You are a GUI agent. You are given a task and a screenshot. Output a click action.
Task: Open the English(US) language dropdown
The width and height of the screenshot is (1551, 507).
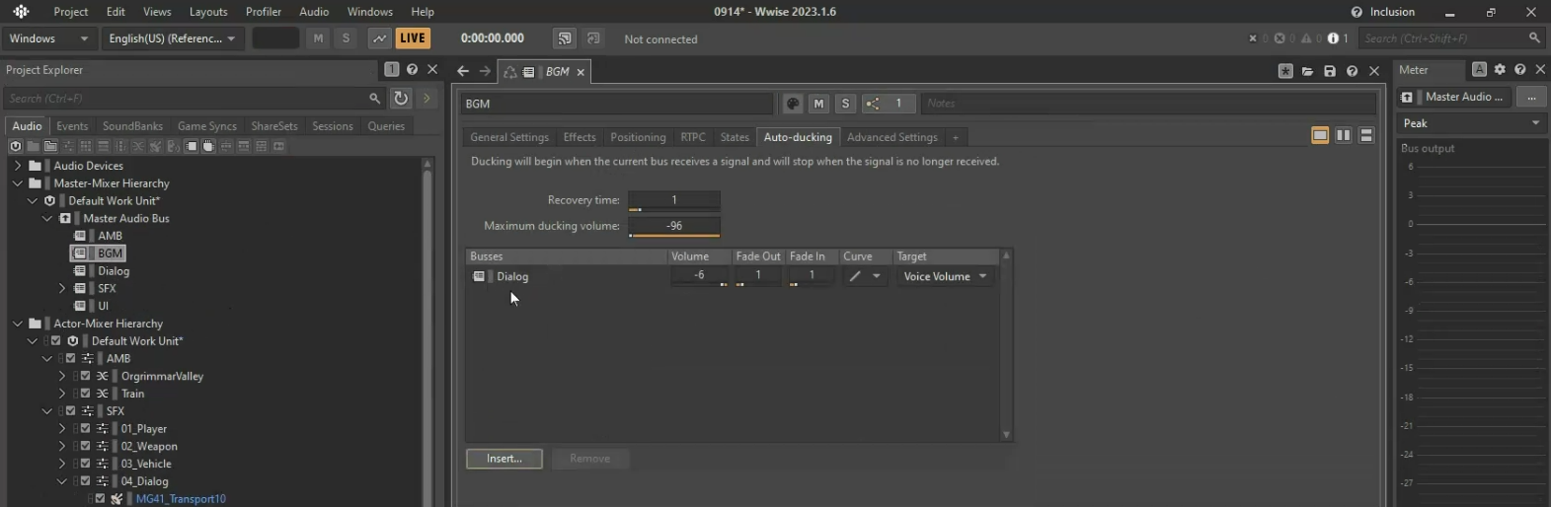(x=172, y=38)
